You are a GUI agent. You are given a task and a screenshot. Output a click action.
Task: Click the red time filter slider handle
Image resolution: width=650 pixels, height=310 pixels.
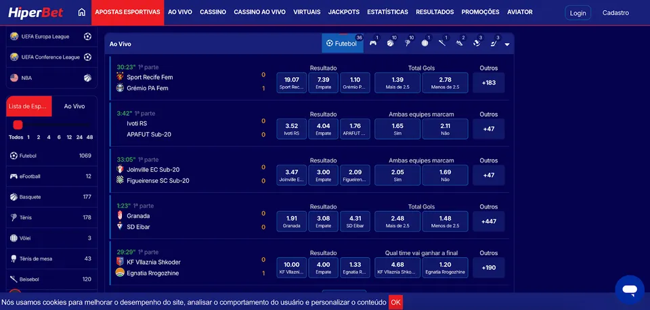pos(18,125)
